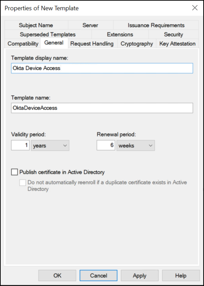Viewport: 204px width, 286px height.
Task: Confirm the template with OK
Action: tap(57, 275)
